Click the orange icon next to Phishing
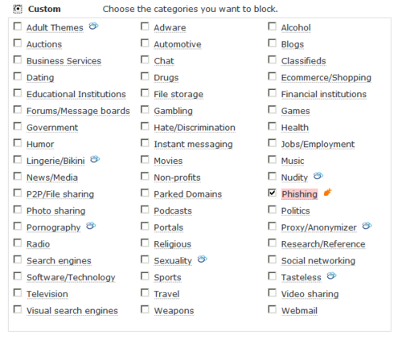The height and width of the screenshot is (339, 402). click(327, 192)
